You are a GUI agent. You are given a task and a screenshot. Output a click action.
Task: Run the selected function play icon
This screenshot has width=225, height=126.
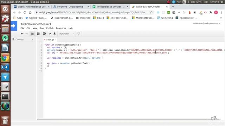tap(50, 34)
